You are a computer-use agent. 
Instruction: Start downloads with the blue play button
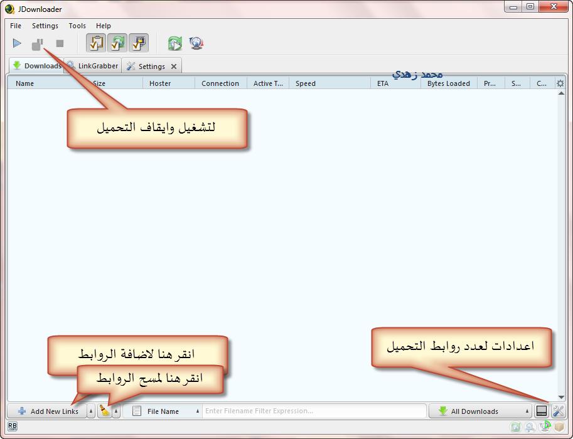tap(17, 43)
